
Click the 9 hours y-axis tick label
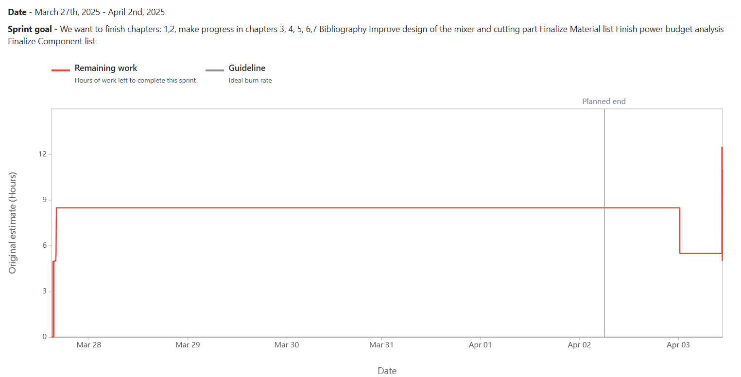point(45,200)
